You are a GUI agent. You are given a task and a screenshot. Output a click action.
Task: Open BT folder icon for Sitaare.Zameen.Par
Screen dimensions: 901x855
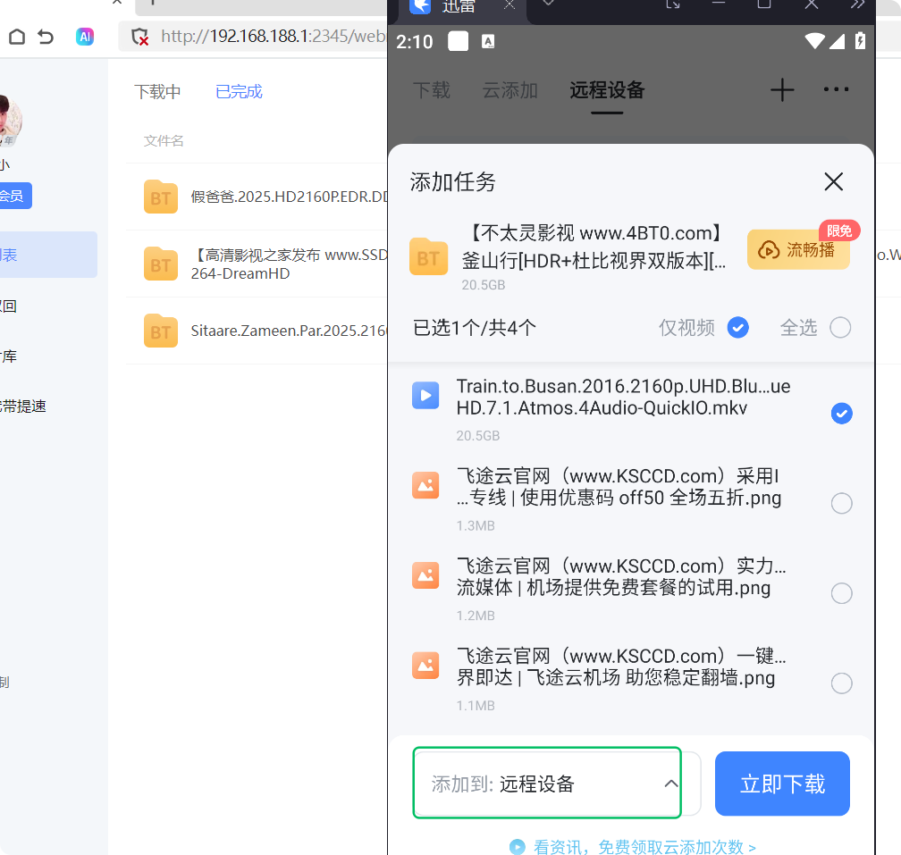click(161, 331)
